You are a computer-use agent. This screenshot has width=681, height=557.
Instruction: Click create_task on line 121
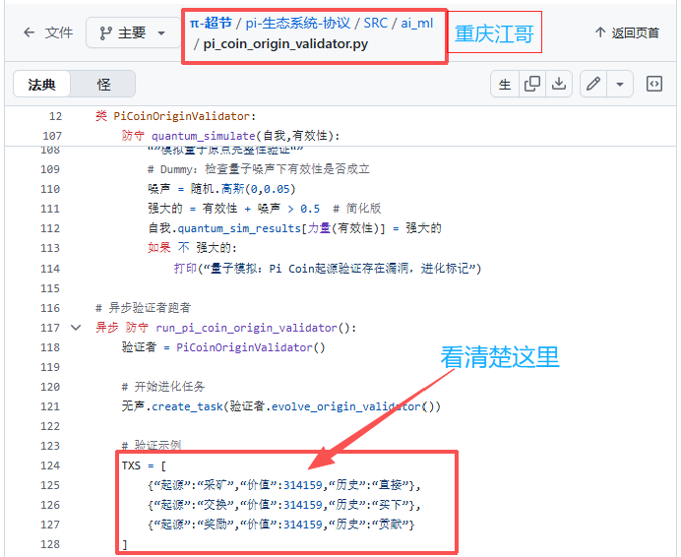point(187,406)
